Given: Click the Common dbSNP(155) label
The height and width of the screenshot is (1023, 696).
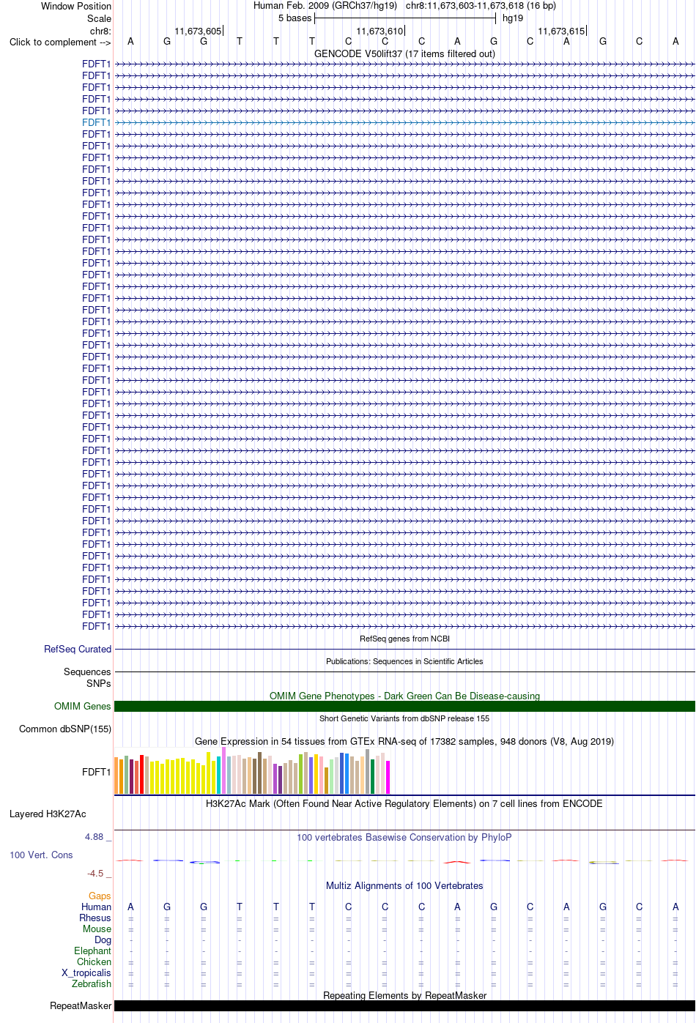Looking at the screenshot, I should [65, 729].
